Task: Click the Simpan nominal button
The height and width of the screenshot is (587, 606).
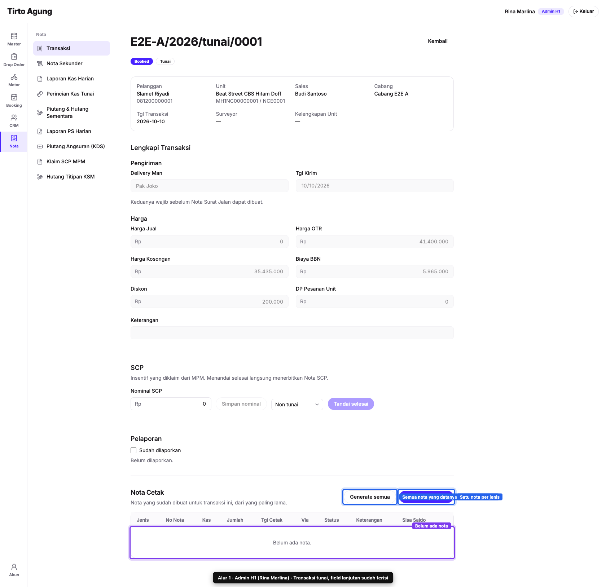Action: click(x=241, y=404)
